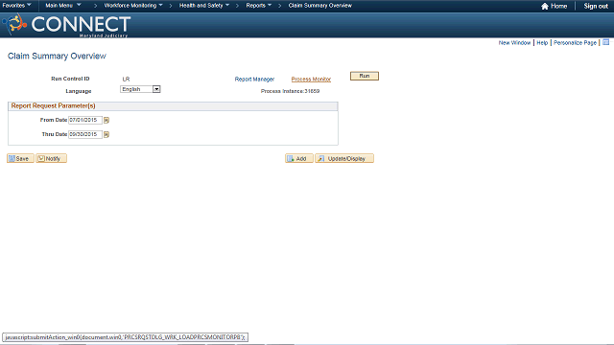The image size is (614, 345).
Task: Click the Notify button
Action: coord(51,158)
